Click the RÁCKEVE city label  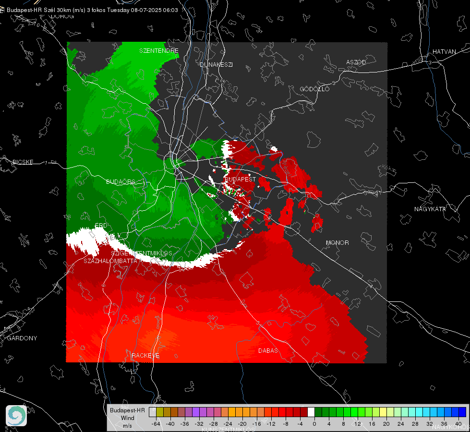(145, 355)
